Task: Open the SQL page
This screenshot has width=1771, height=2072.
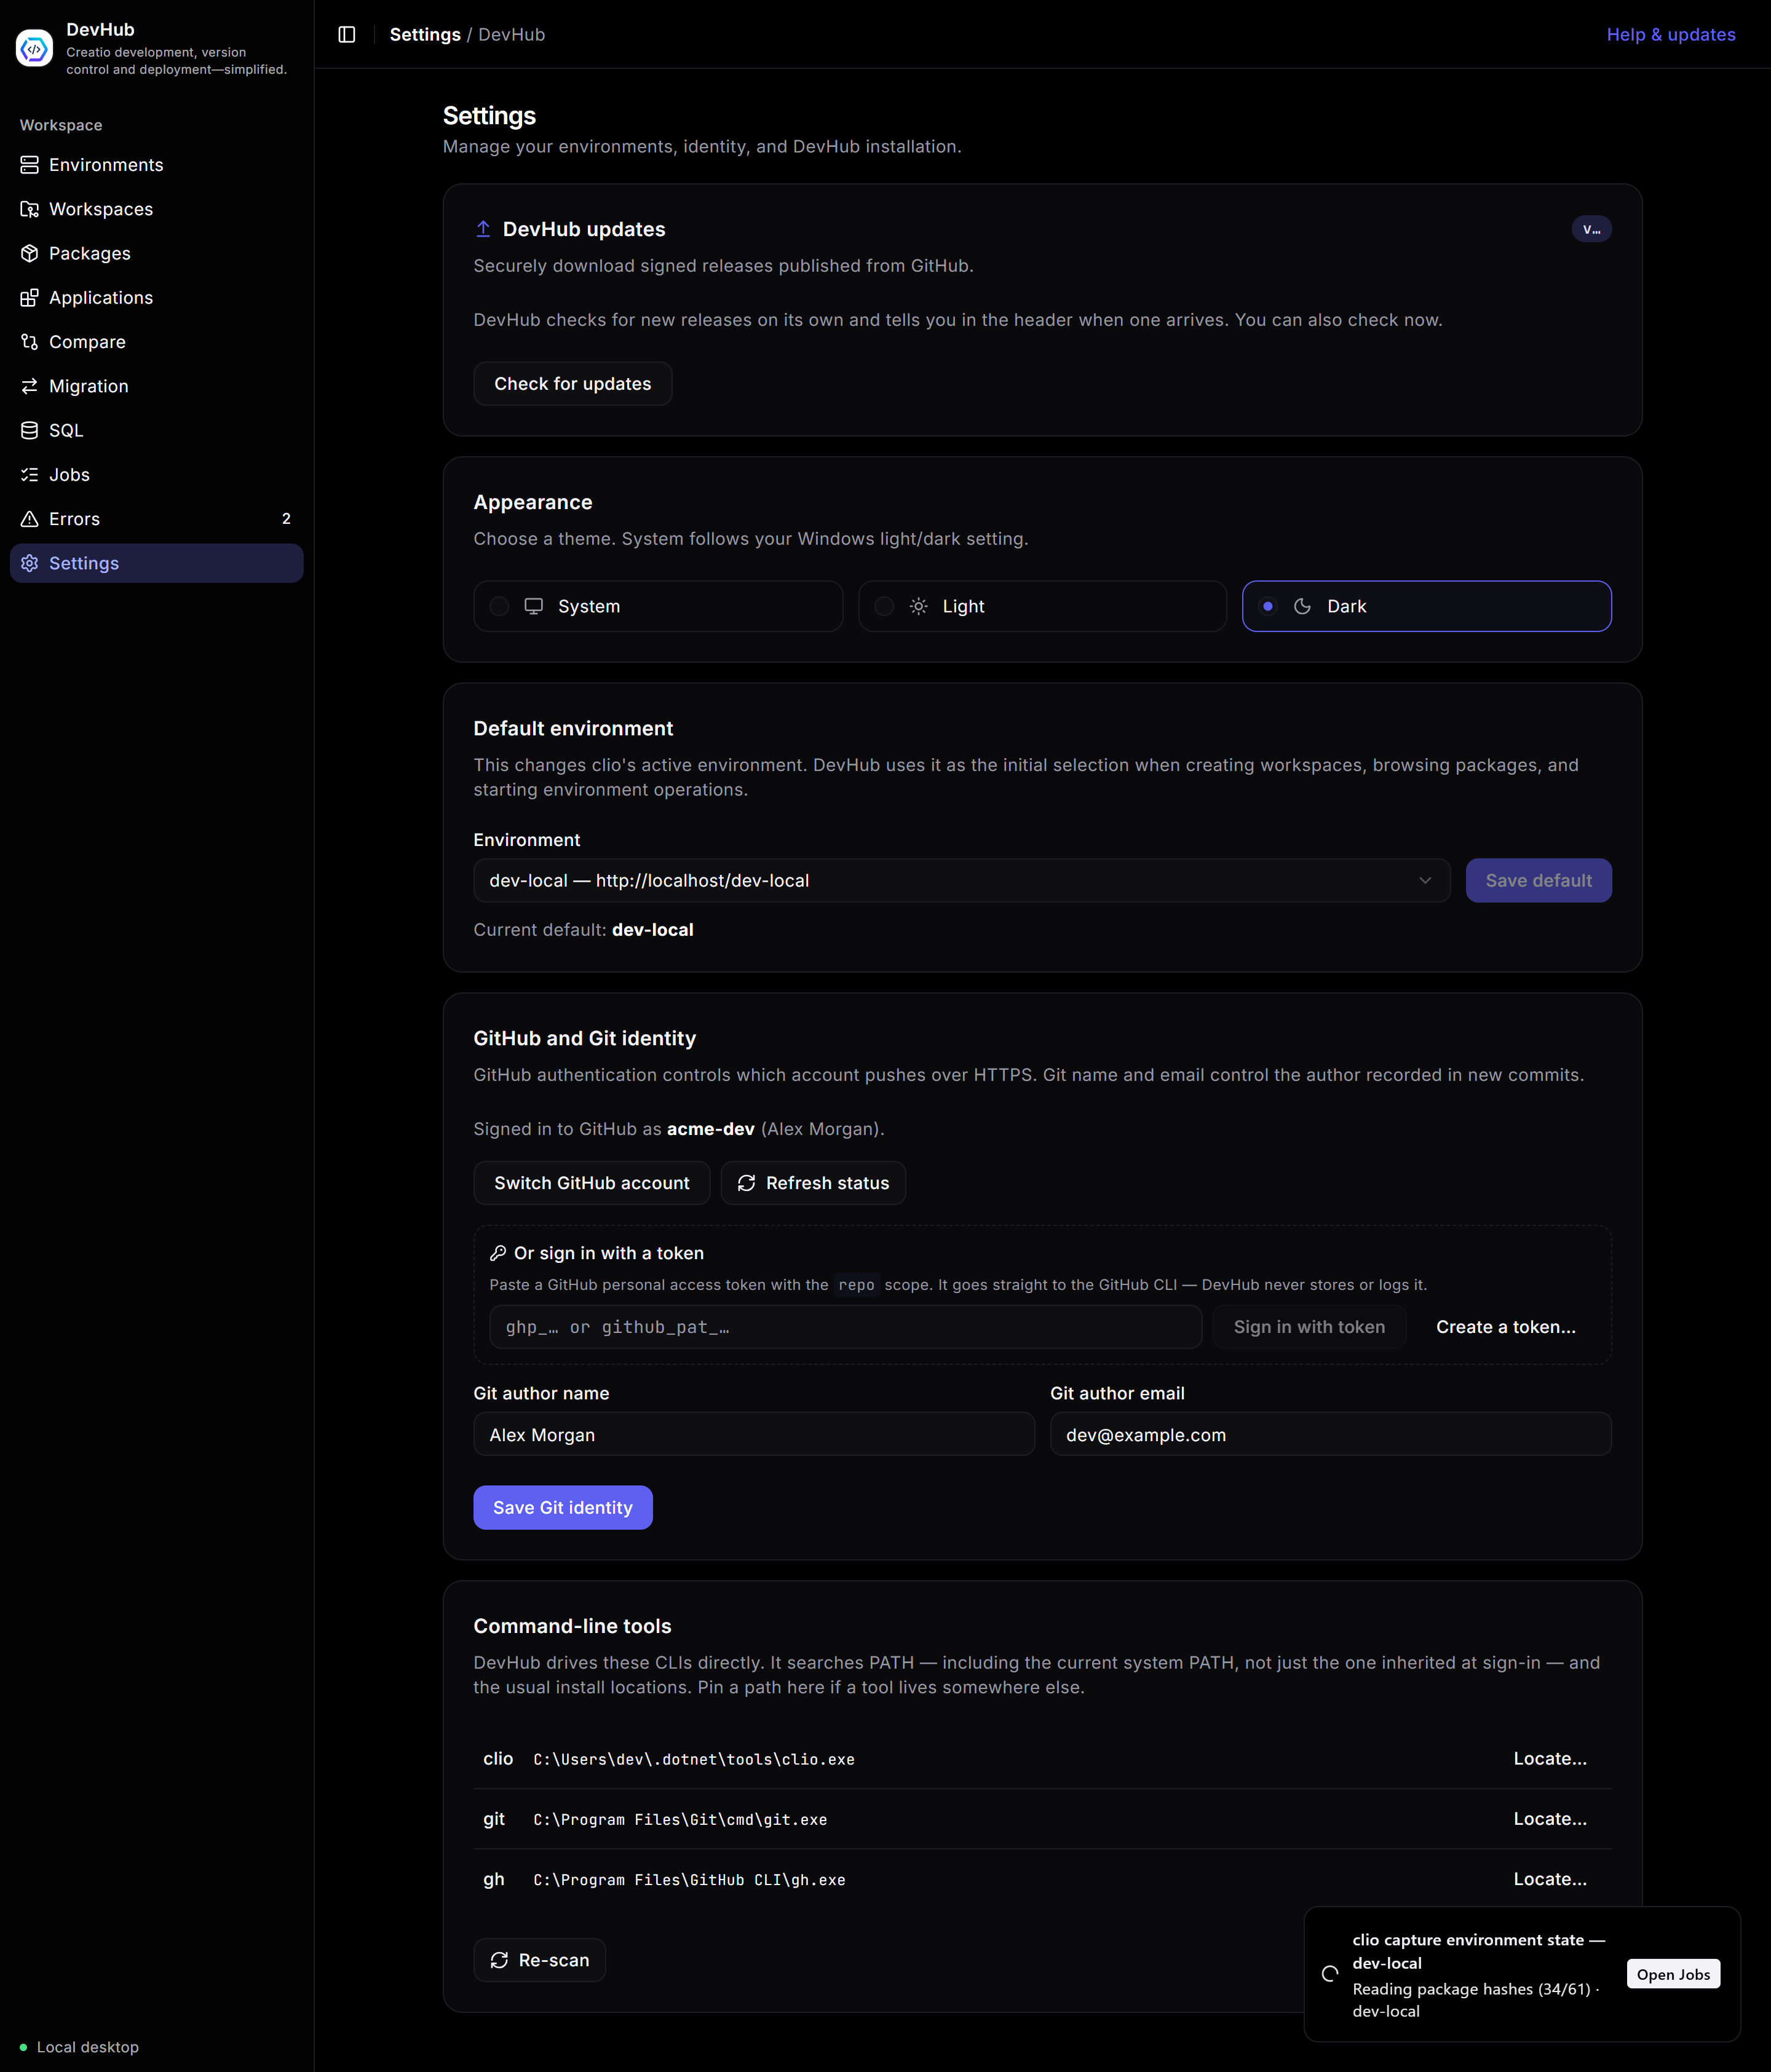Action: [x=156, y=430]
